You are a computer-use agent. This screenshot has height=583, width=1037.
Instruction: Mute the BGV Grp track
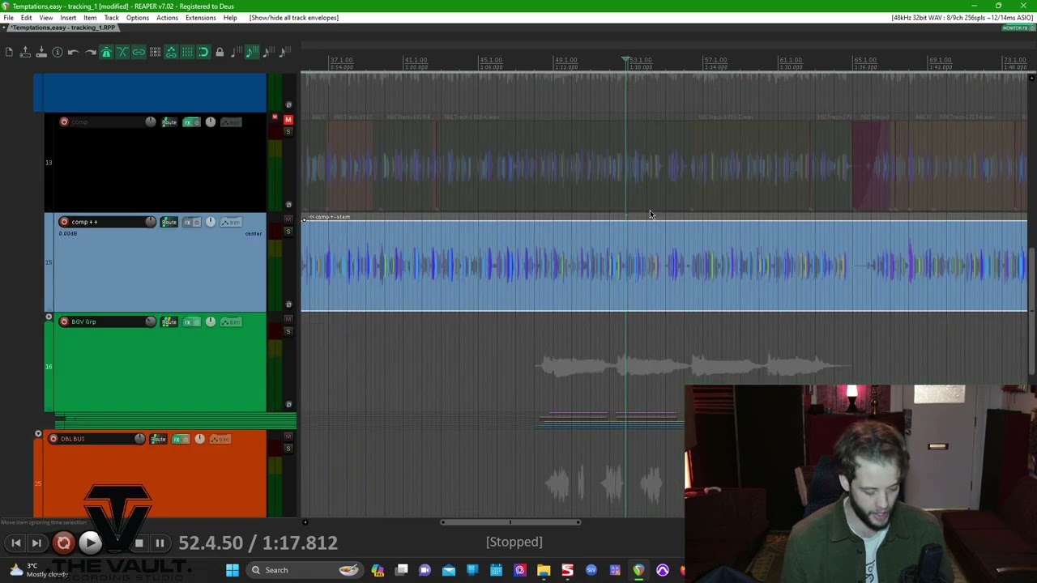pos(288,320)
